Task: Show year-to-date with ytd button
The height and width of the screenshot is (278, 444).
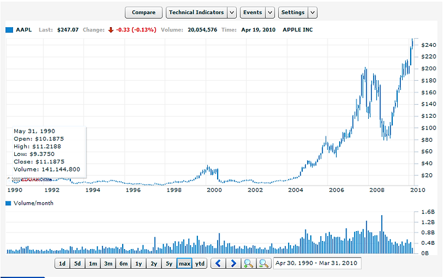Action: coord(200,264)
